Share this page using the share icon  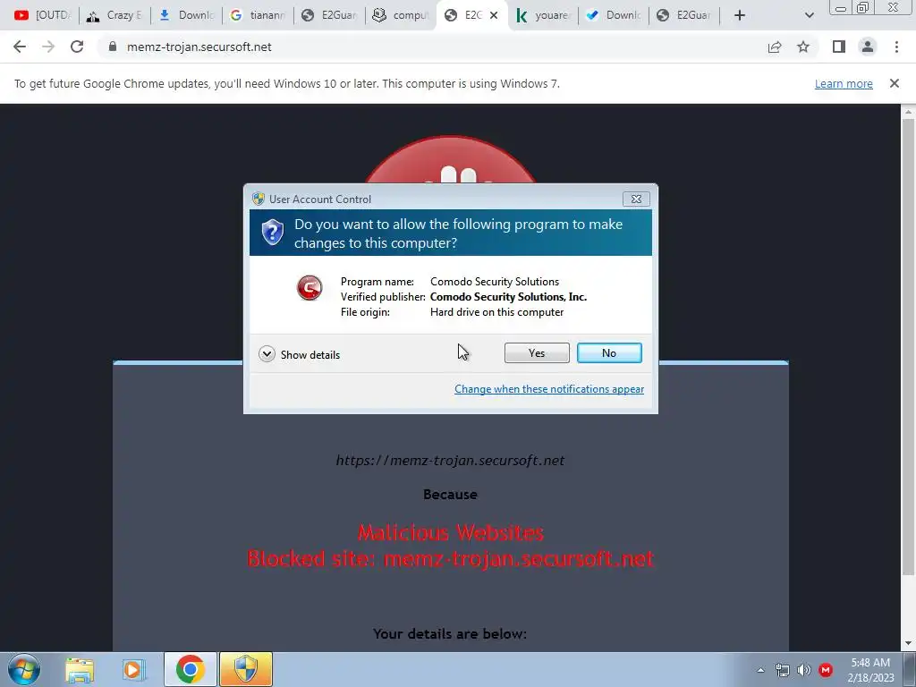[x=775, y=47]
